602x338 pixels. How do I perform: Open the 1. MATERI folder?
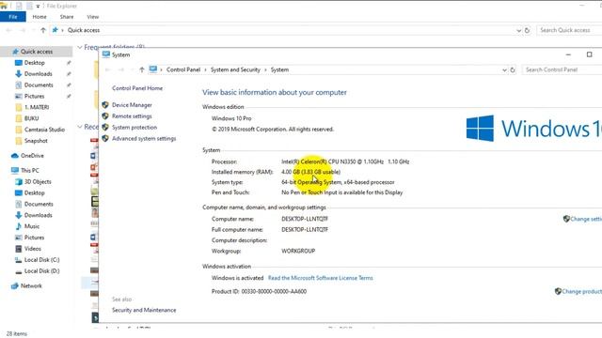point(37,107)
